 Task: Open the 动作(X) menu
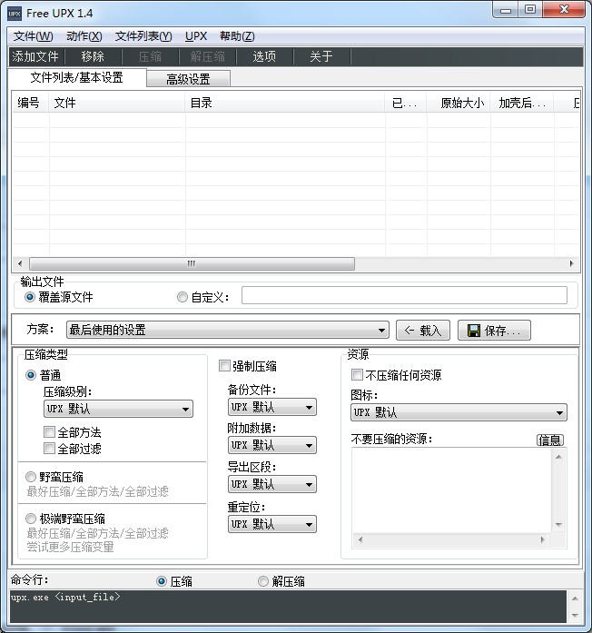pos(84,36)
